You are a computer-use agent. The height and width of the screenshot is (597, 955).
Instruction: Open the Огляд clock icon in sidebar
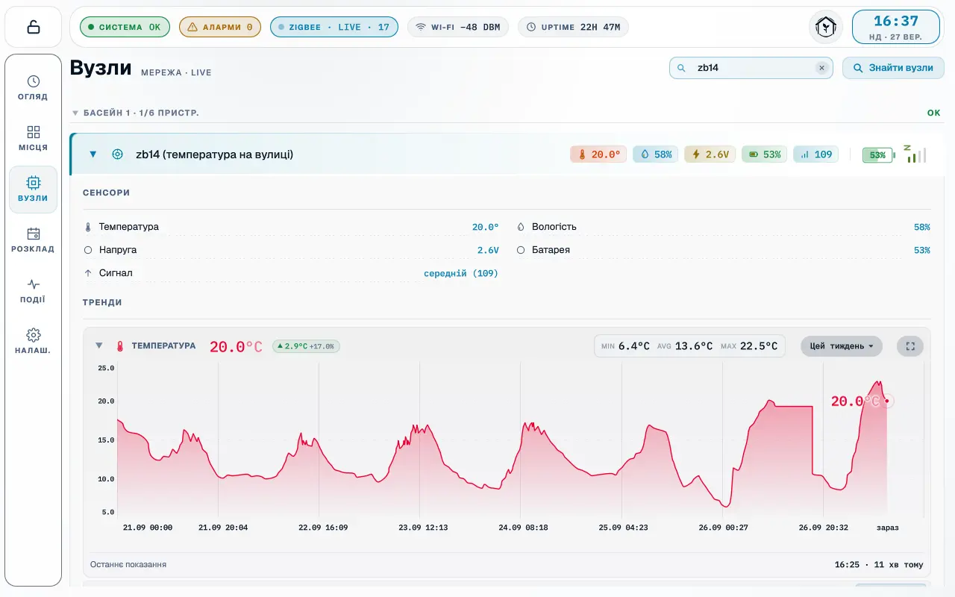[34, 81]
